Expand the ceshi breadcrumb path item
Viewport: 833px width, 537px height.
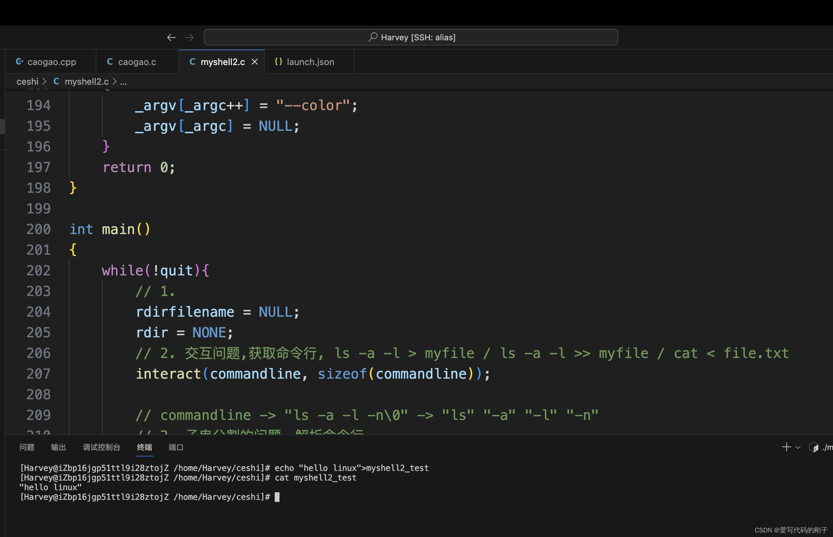(x=29, y=81)
